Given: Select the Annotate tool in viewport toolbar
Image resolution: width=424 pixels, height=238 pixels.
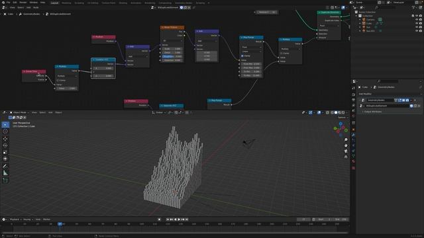Looking at the screenshot, I should tap(5, 166).
